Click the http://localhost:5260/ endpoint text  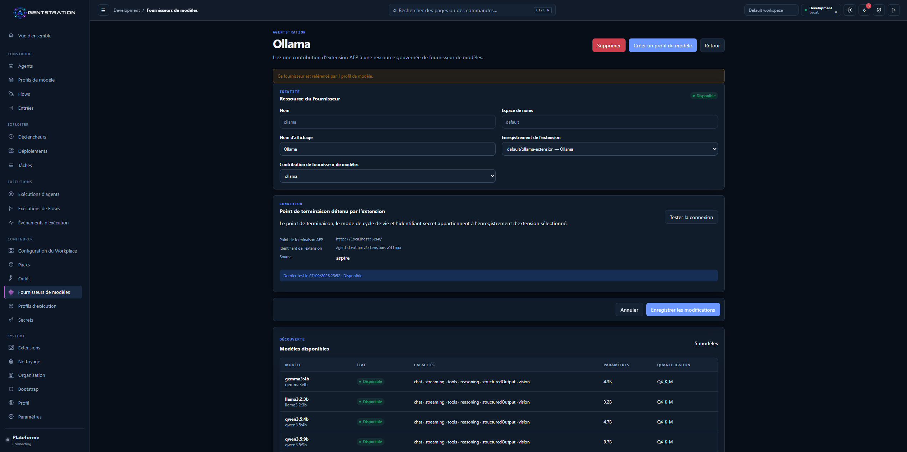tap(359, 239)
